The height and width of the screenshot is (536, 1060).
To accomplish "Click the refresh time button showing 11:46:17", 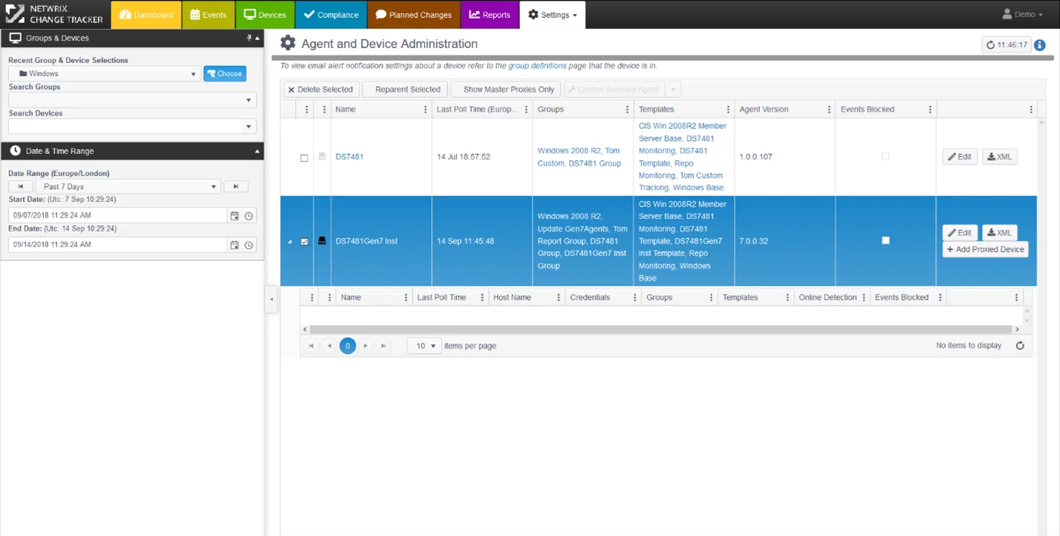I will pos(1006,45).
